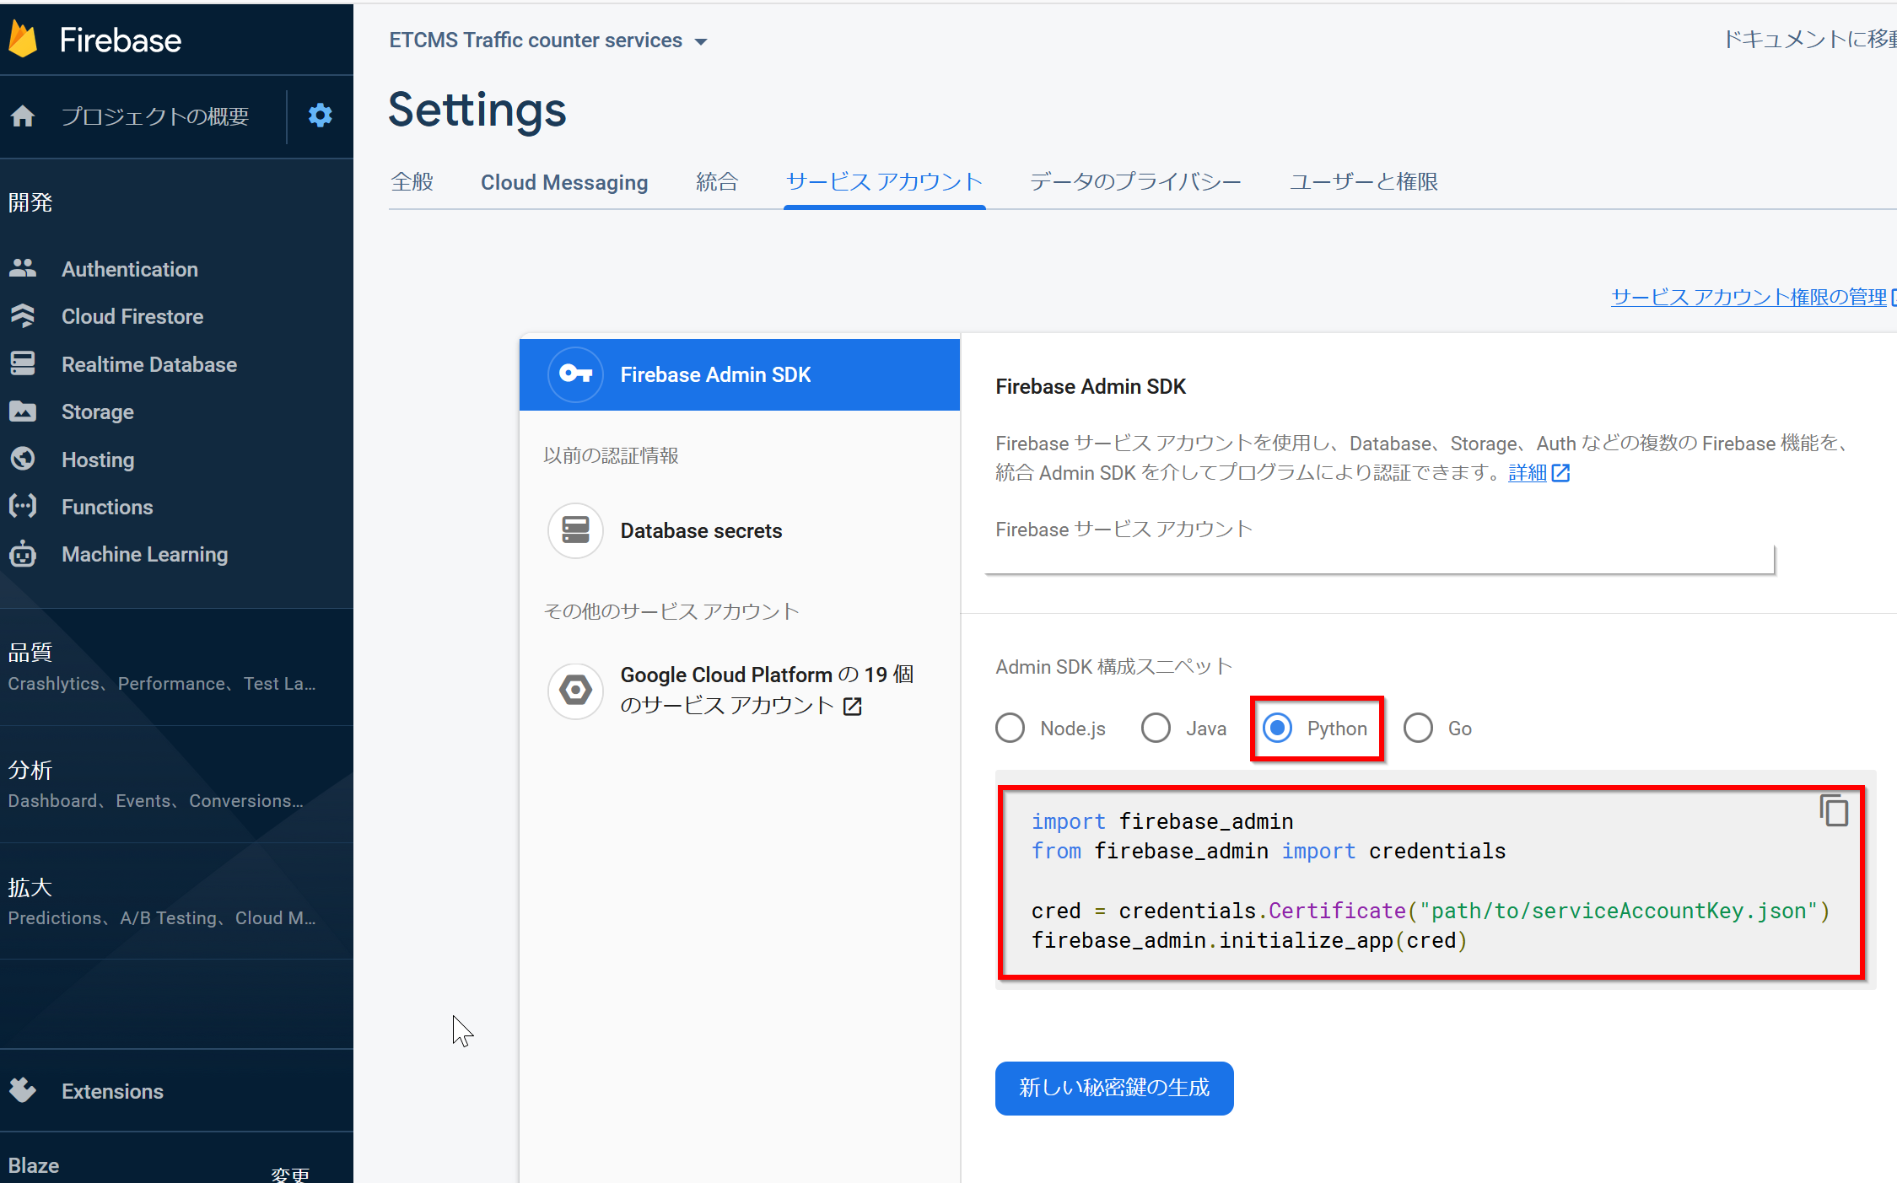The width and height of the screenshot is (1897, 1183).
Task: Click ドキュメントに移動 link at top right
Action: 1809,39
